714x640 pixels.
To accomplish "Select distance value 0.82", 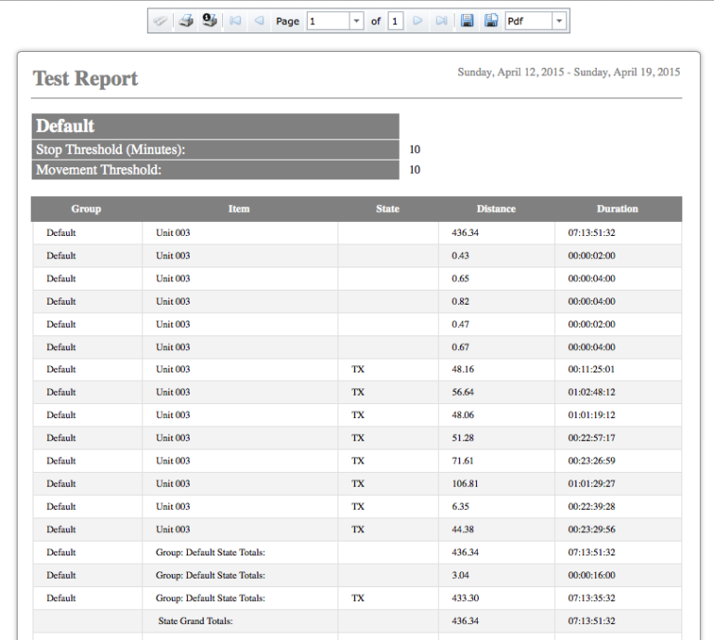I will 460,301.
